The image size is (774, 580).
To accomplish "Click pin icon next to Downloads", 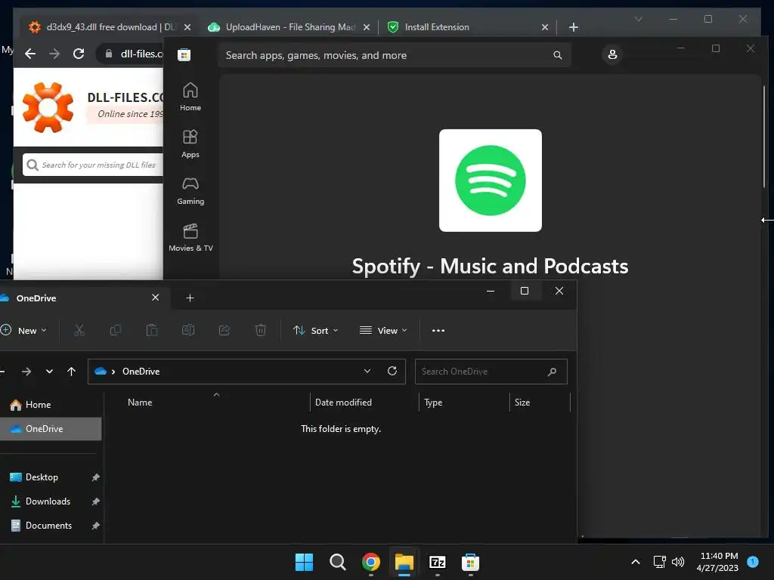I will (96, 501).
